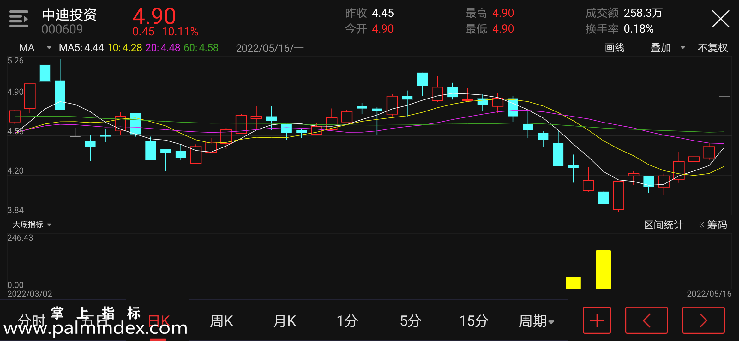Image resolution: width=739 pixels, height=341 pixels.
Task: Switch to 5分 chart tab
Action: pyautogui.click(x=411, y=321)
